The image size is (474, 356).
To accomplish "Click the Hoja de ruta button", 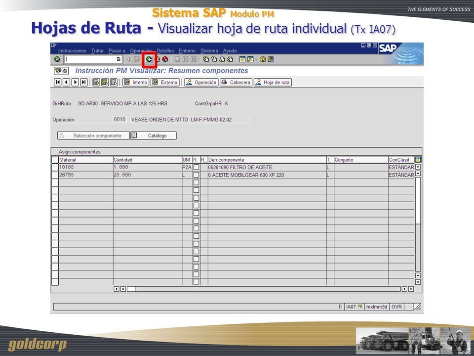I will 273,82.
